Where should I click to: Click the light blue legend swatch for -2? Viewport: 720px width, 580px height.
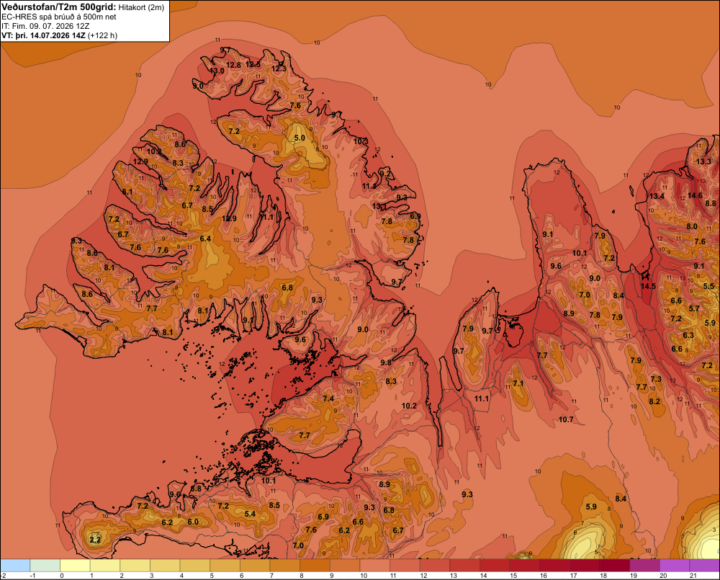[15, 565]
